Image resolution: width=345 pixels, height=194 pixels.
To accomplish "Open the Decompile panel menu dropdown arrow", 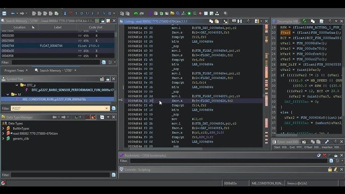I will pos(336,21).
